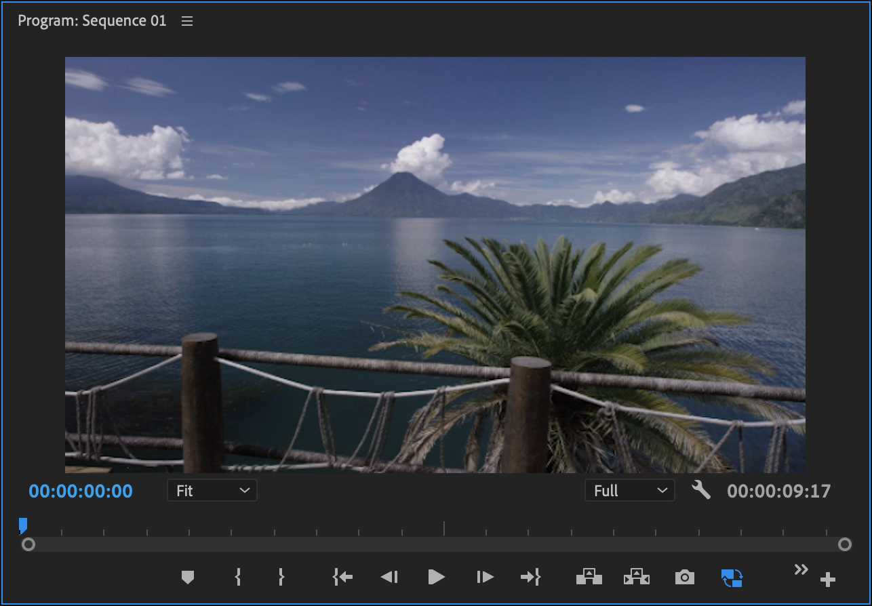This screenshot has height=606, width=872.
Task: Open the Program panel hamburger menu
Action: pyautogui.click(x=187, y=21)
